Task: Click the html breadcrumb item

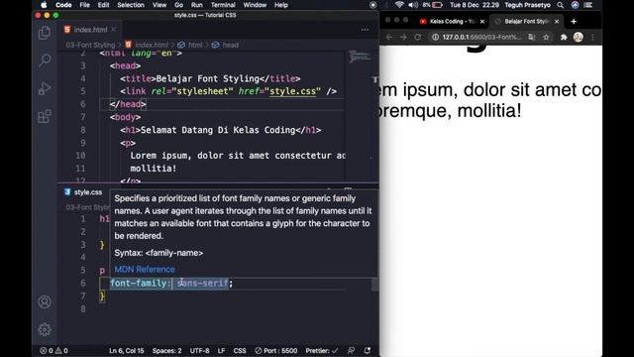Action: click(190, 45)
